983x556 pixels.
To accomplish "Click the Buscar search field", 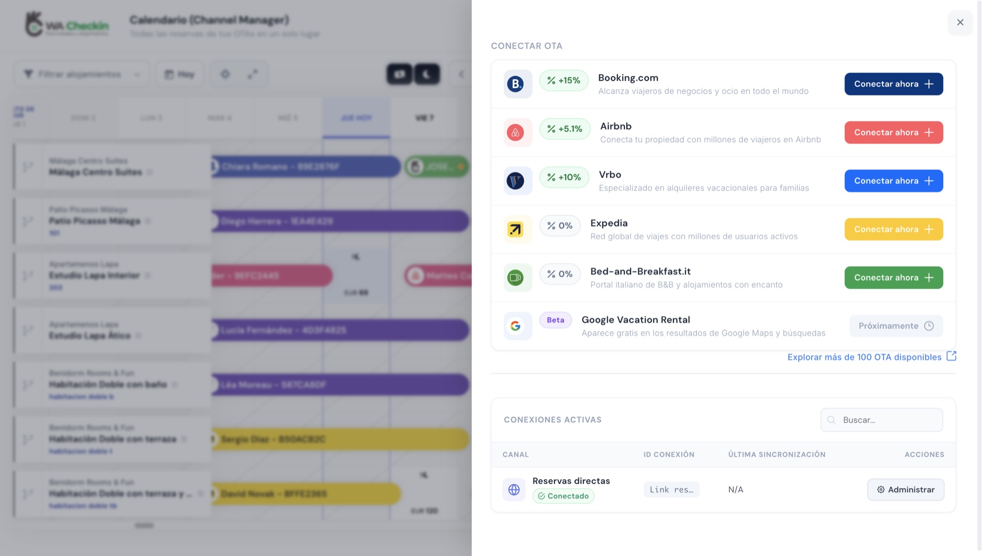I will pyautogui.click(x=881, y=420).
